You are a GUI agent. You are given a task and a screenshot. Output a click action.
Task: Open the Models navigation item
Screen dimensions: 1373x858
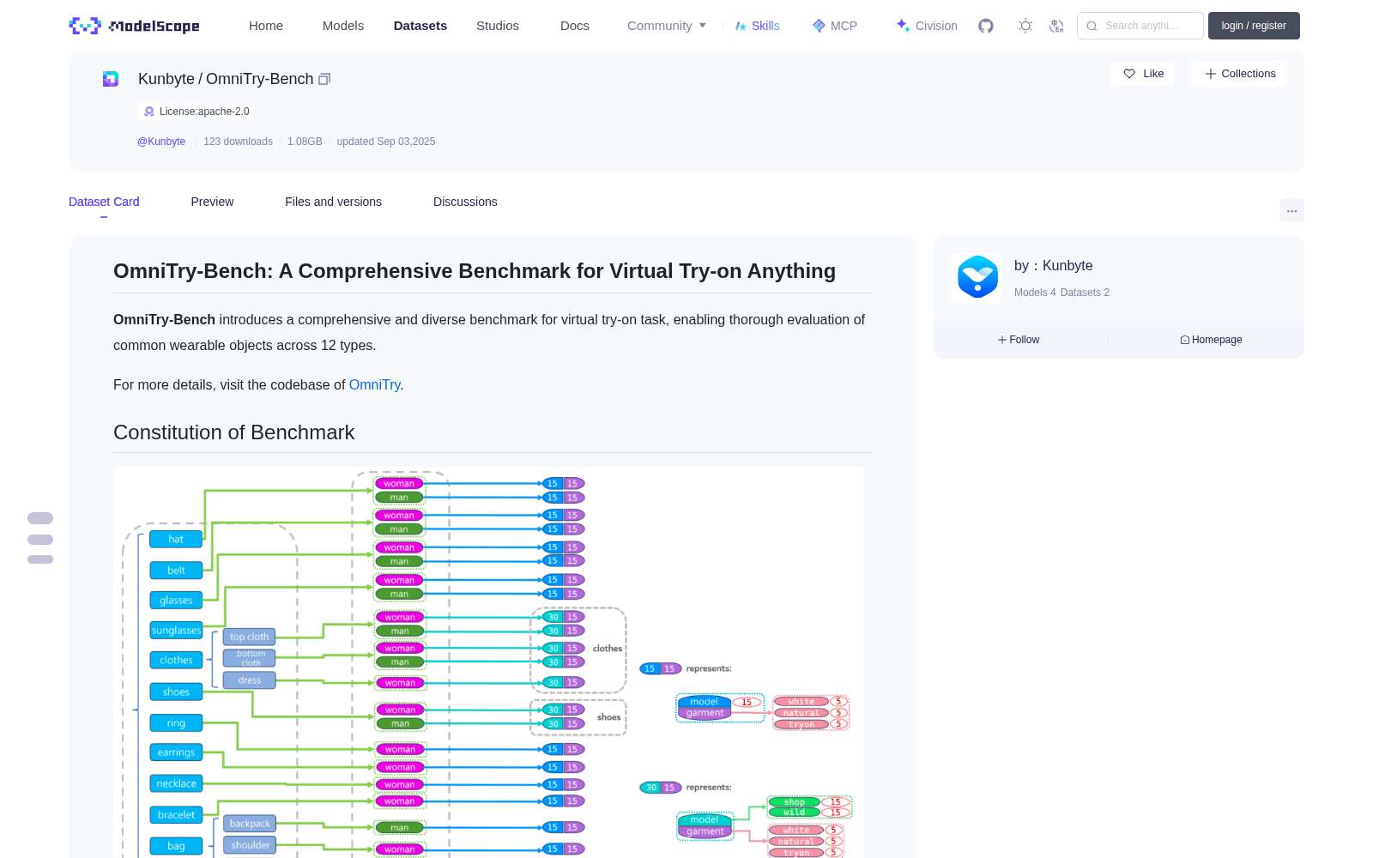pyautogui.click(x=343, y=26)
